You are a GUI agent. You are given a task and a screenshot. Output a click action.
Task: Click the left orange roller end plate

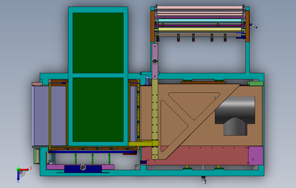(x=153, y=26)
